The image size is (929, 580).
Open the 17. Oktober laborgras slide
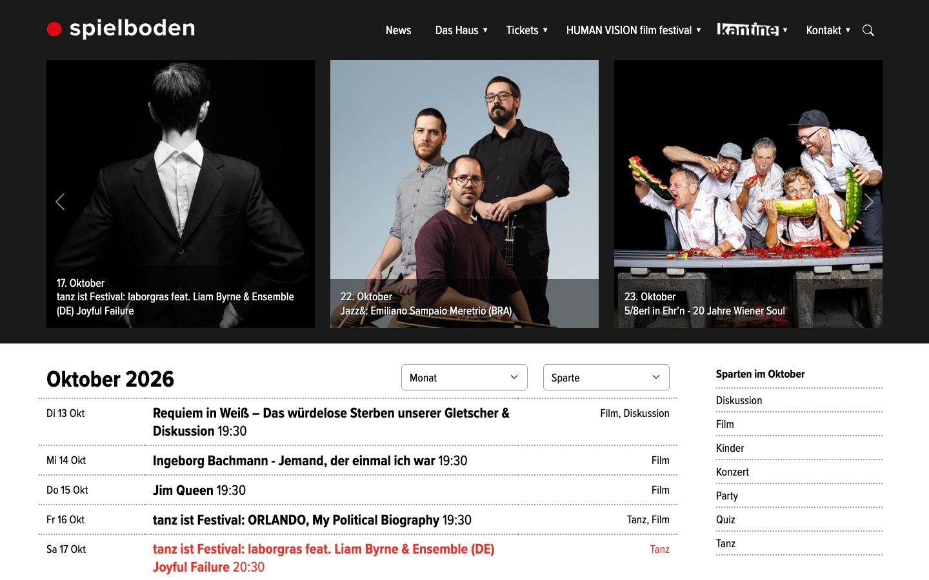[181, 194]
